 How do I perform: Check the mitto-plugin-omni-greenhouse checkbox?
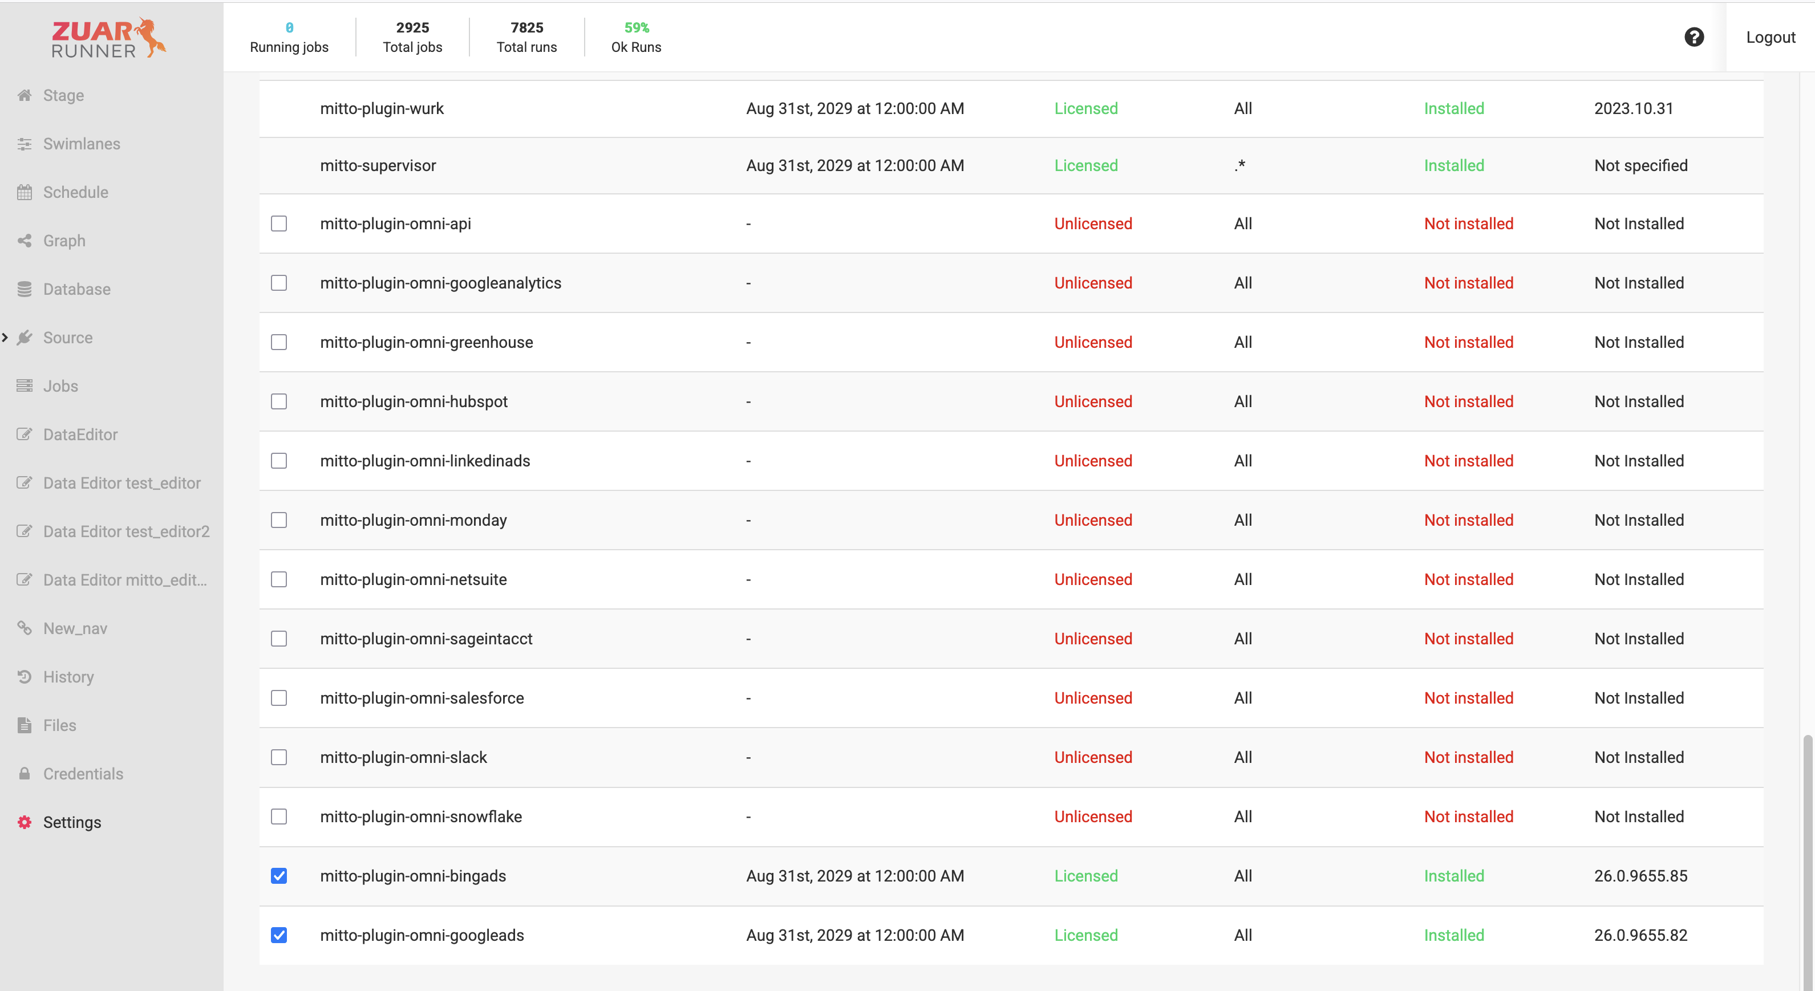[x=279, y=342]
